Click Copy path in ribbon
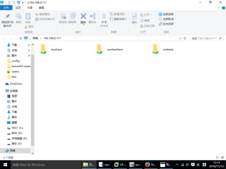226x169 pixels. coord(42,14)
